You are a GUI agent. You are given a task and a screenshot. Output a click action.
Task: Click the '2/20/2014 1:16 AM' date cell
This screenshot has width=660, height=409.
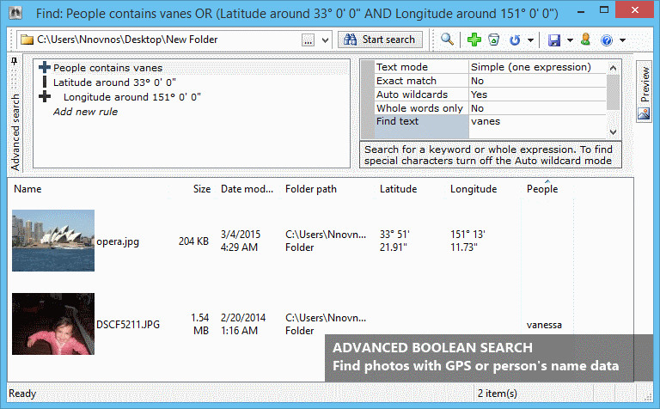pyautogui.click(x=243, y=324)
